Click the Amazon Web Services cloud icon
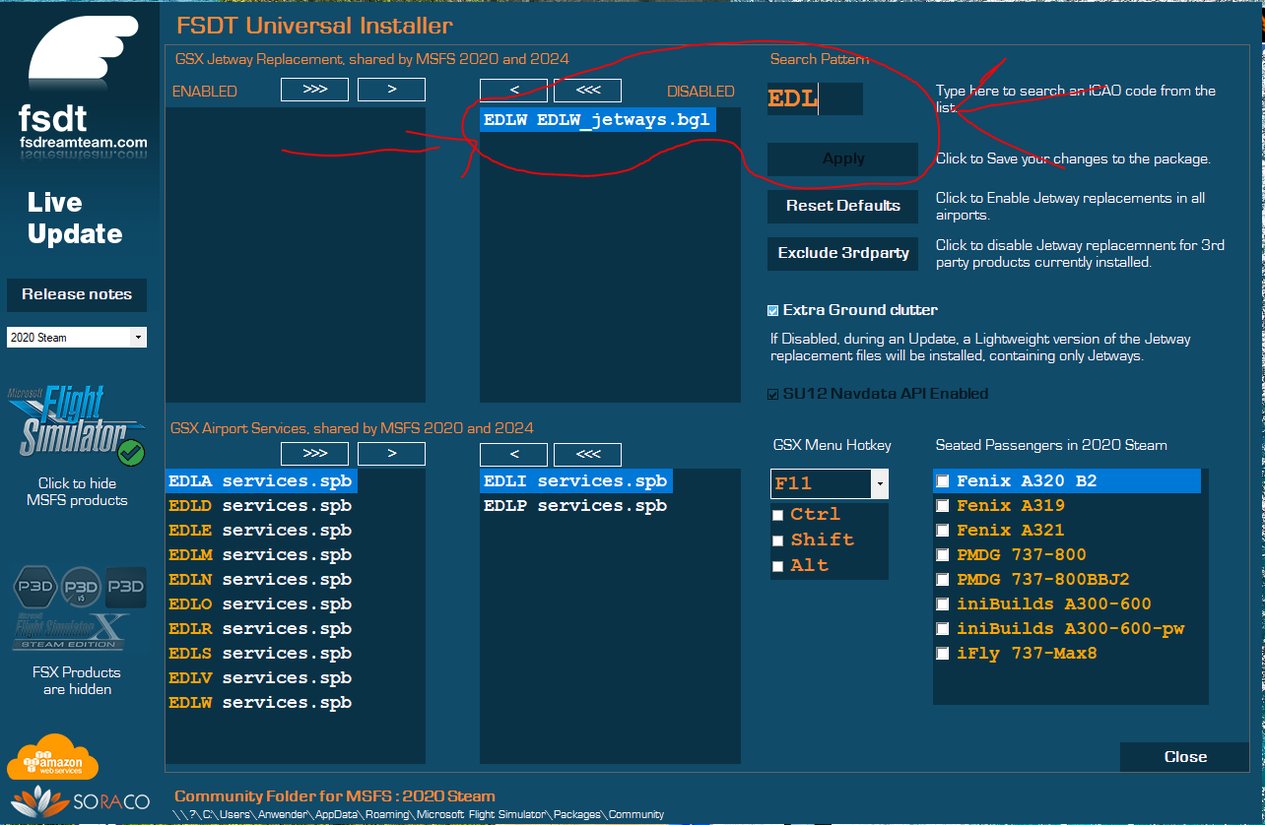The image size is (1265, 825). tap(53, 757)
